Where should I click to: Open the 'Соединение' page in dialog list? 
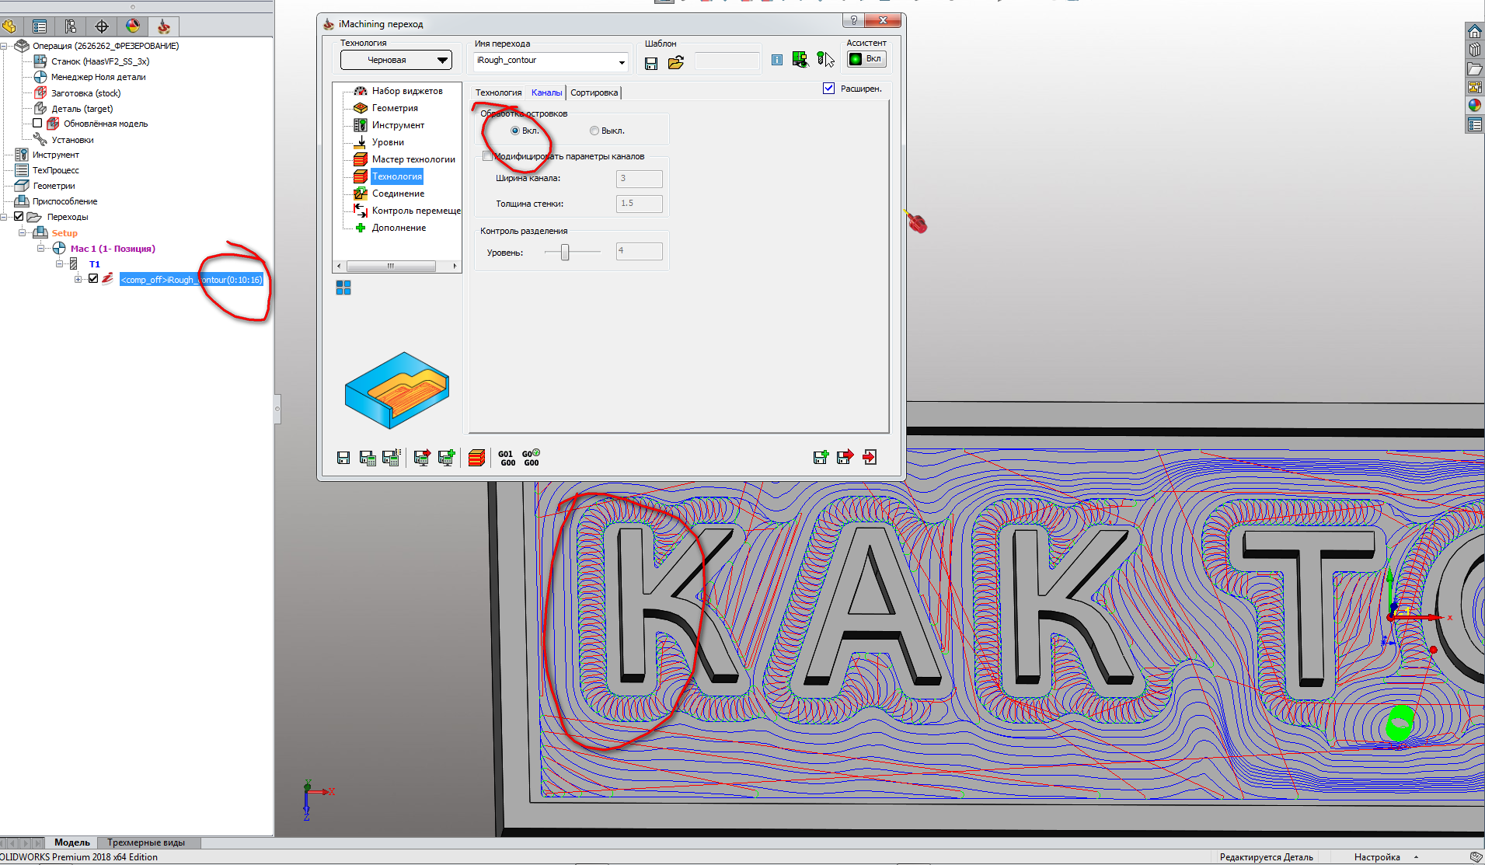[x=398, y=194]
